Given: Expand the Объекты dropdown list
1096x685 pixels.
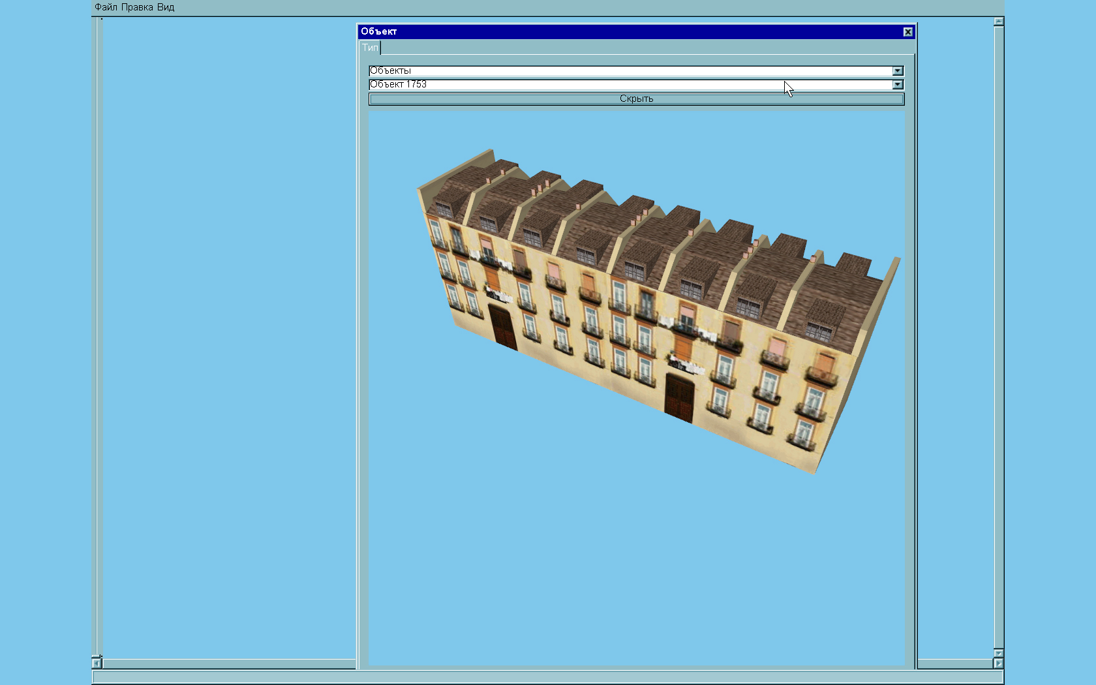Looking at the screenshot, I should pyautogui.click(x=898, y=70).
